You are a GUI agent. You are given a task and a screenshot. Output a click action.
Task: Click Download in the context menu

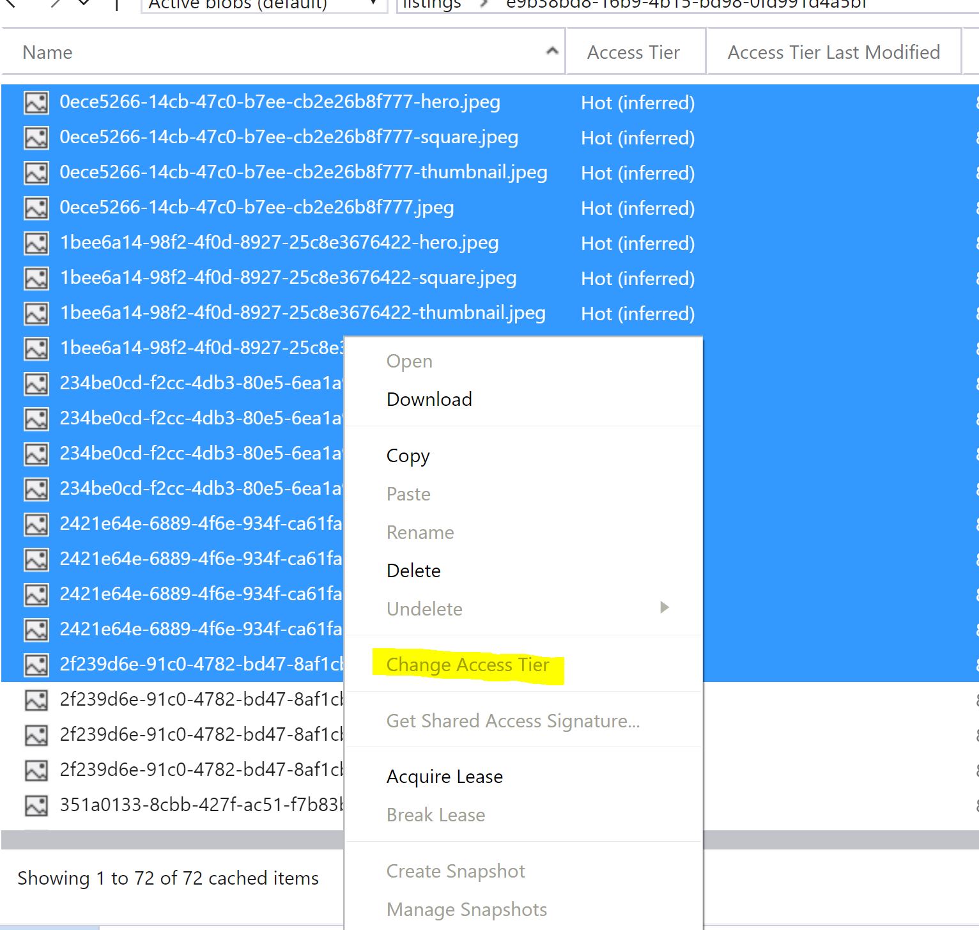(x=429, y=399)
